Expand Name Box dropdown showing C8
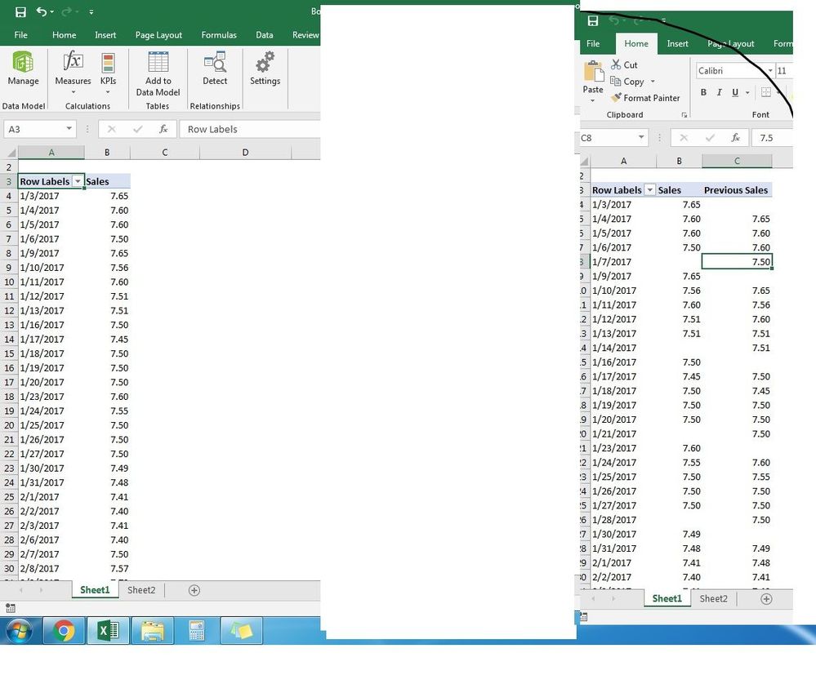The width and height of the screenshot is (816, 675). tap(641, 137)
